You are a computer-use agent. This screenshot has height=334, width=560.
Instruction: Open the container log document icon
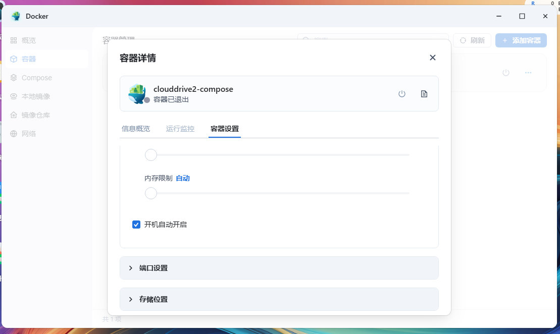click(x=424, y=94)
